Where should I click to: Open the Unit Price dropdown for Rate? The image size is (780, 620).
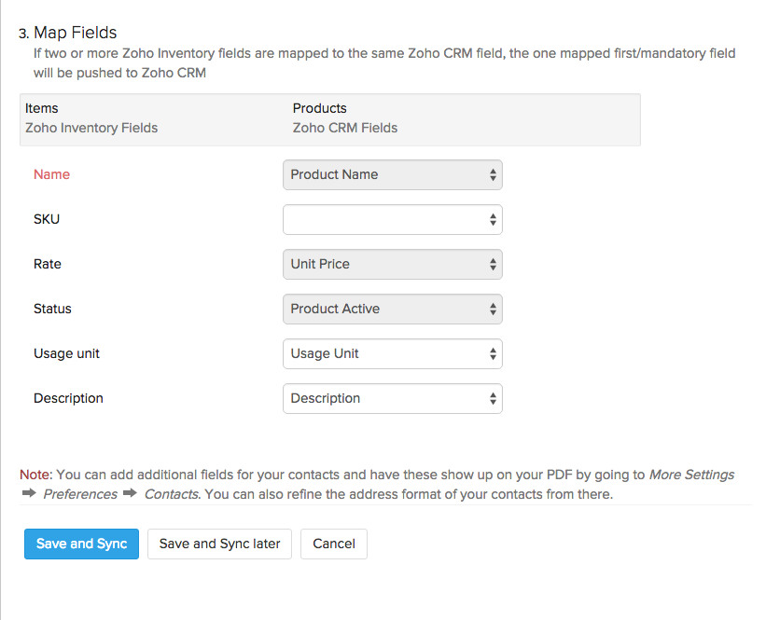click(x=392, y=264)
